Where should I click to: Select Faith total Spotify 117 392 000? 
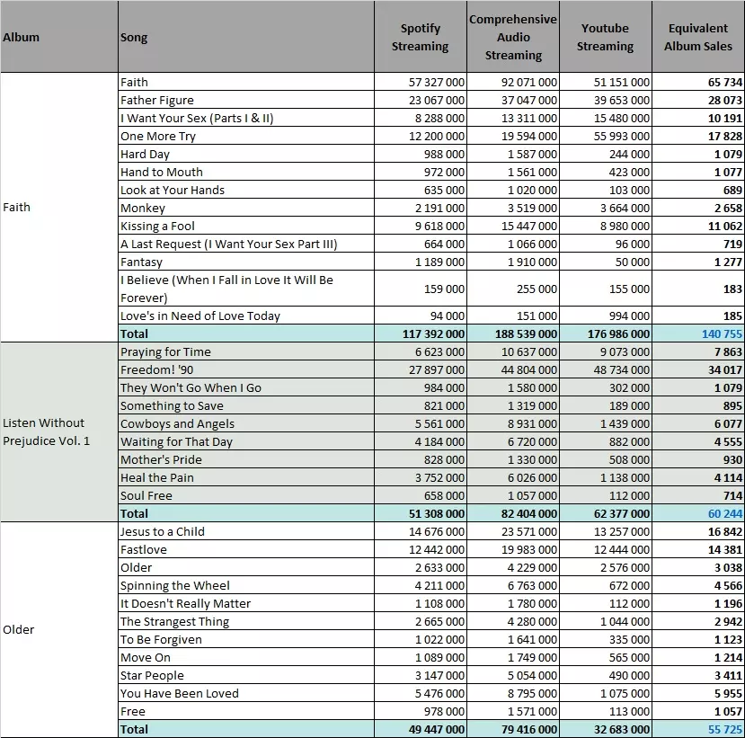click(421, 333)
